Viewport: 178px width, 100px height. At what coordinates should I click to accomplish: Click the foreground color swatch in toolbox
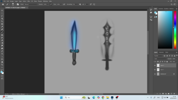click(x=1, y=72)
